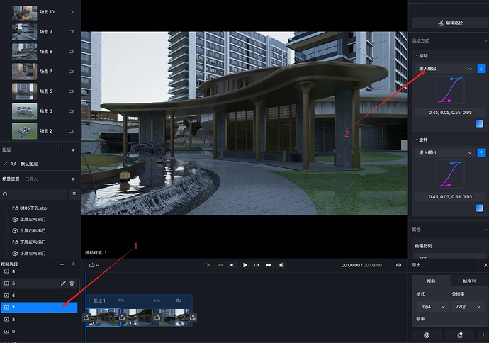Open the 移动 easing blue options button
Viewport: 489px width, 343px height.
click(481, 69)
